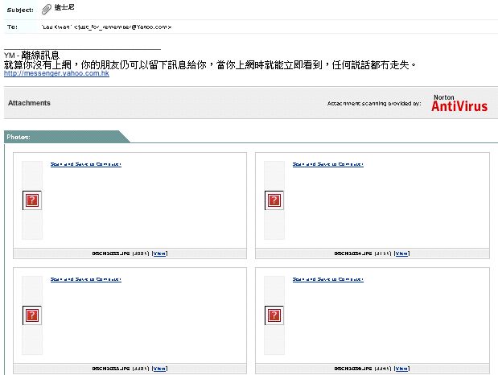Open View link of bottom-right JPG attachment

point(401,369)
